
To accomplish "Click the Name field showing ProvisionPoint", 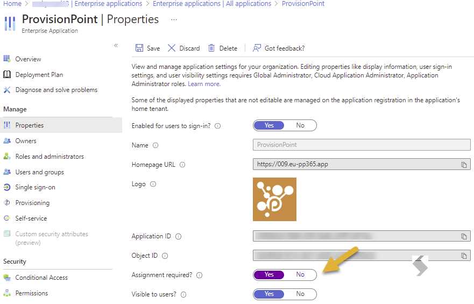I will click(362, 145).
